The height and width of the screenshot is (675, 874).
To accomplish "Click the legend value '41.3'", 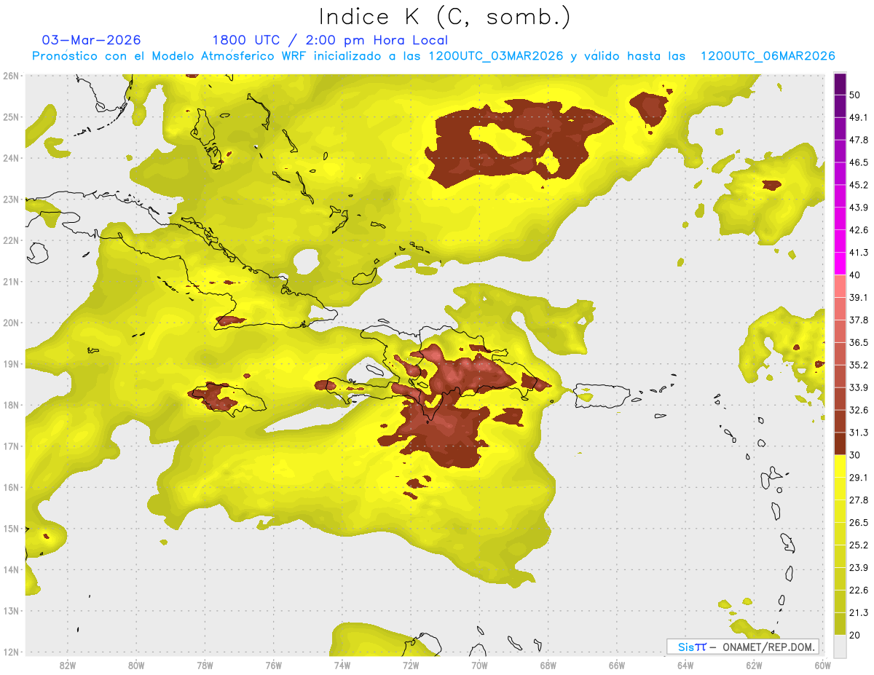I will point(859,253).
